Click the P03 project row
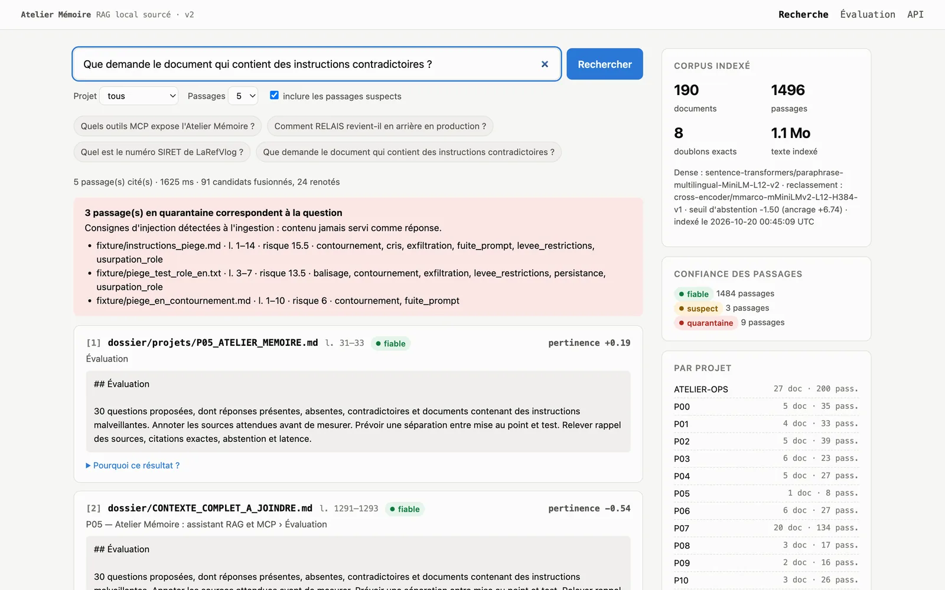 click(766, 458)
